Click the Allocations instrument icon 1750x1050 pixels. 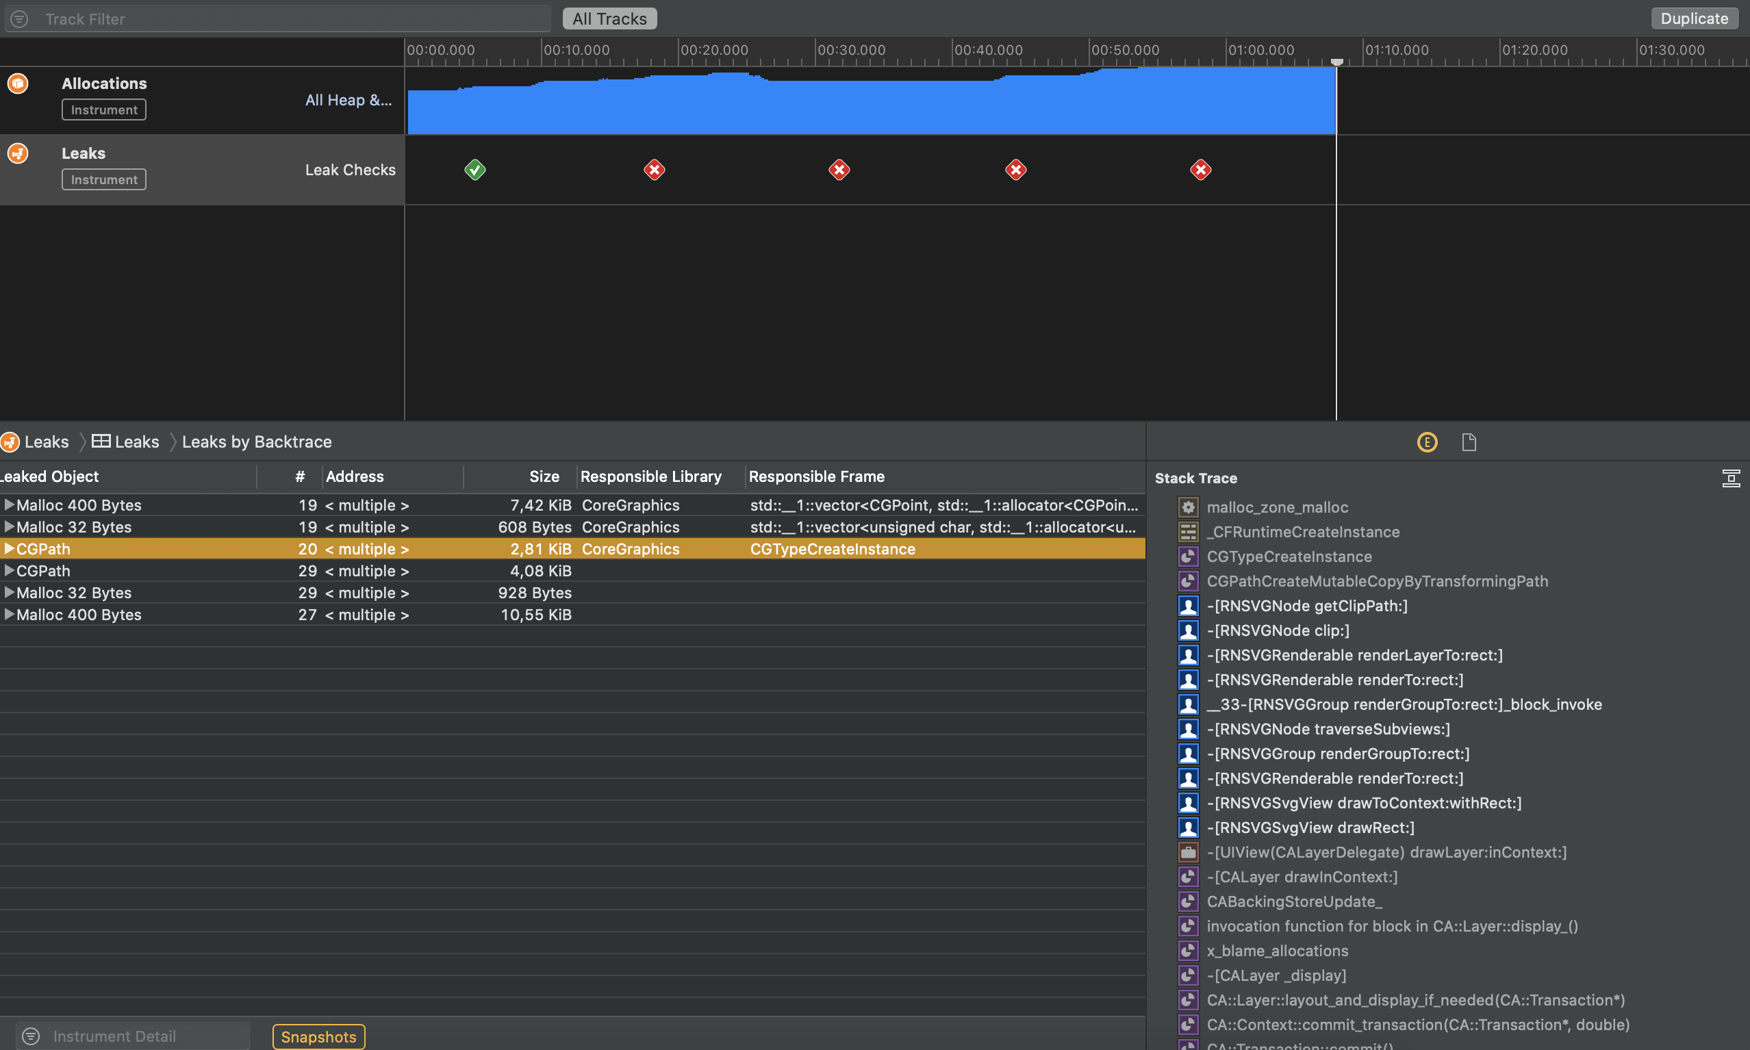click(x=17, y=83)
